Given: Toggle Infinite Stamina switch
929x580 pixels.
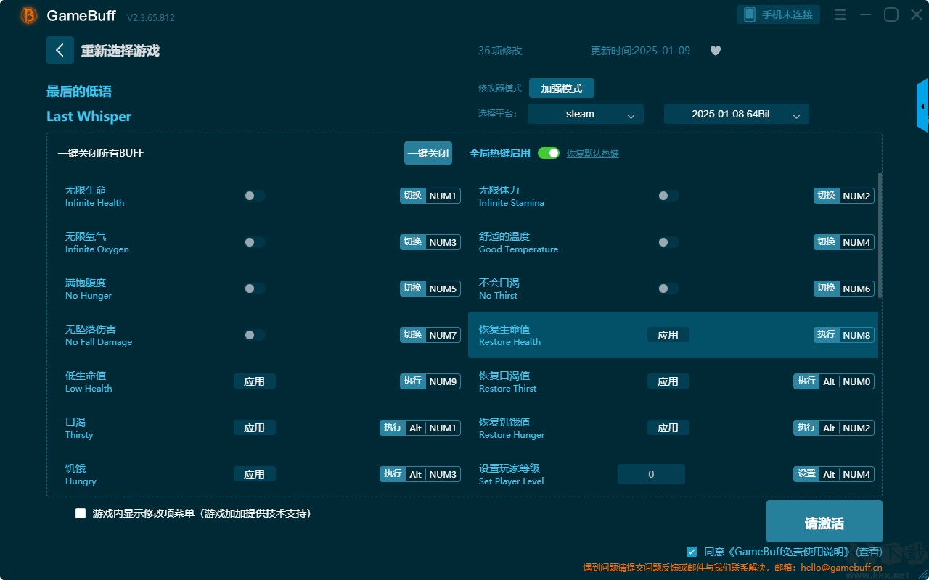Looking at the screenshot, I should 668,196.
